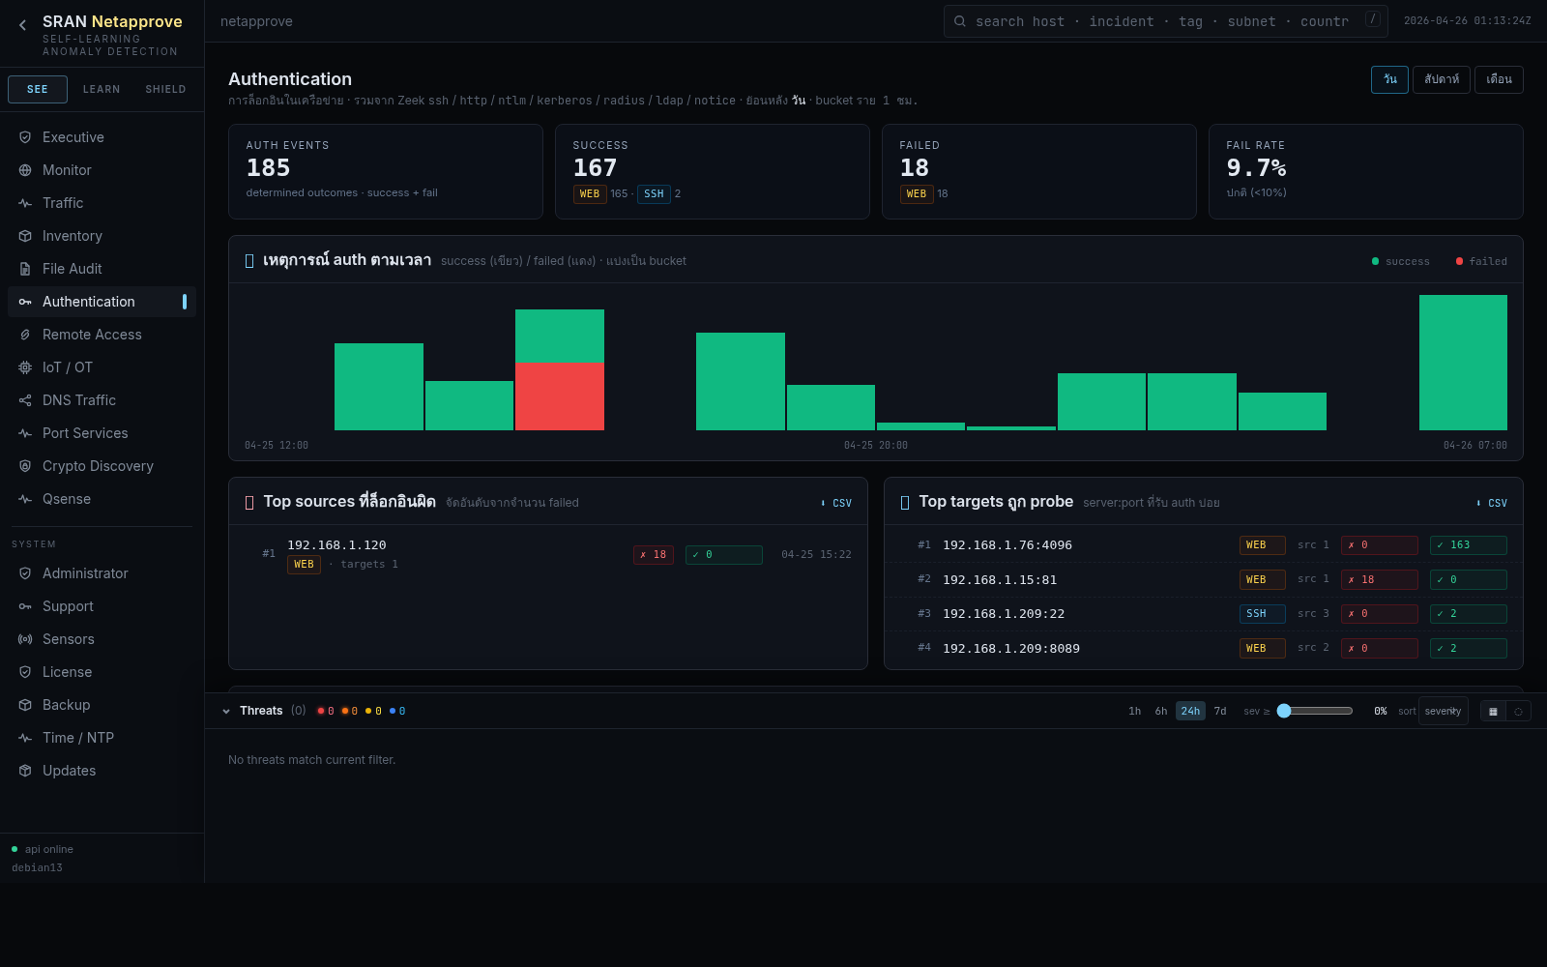Open the Sensors page icon
This screenshot has width=1547, height=967.
pyautogui.click(x=25, y=639)
